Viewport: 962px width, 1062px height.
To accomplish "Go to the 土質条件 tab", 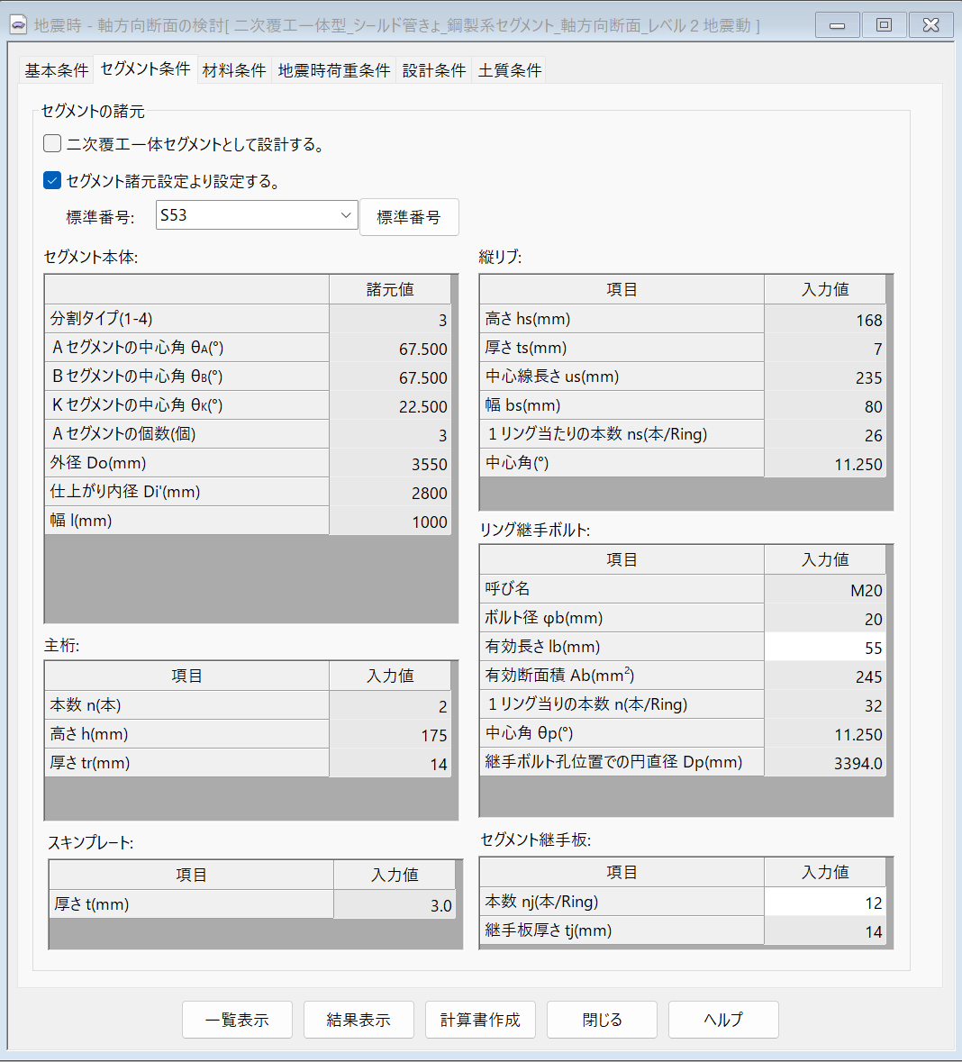I will click(x=510, y=70).
